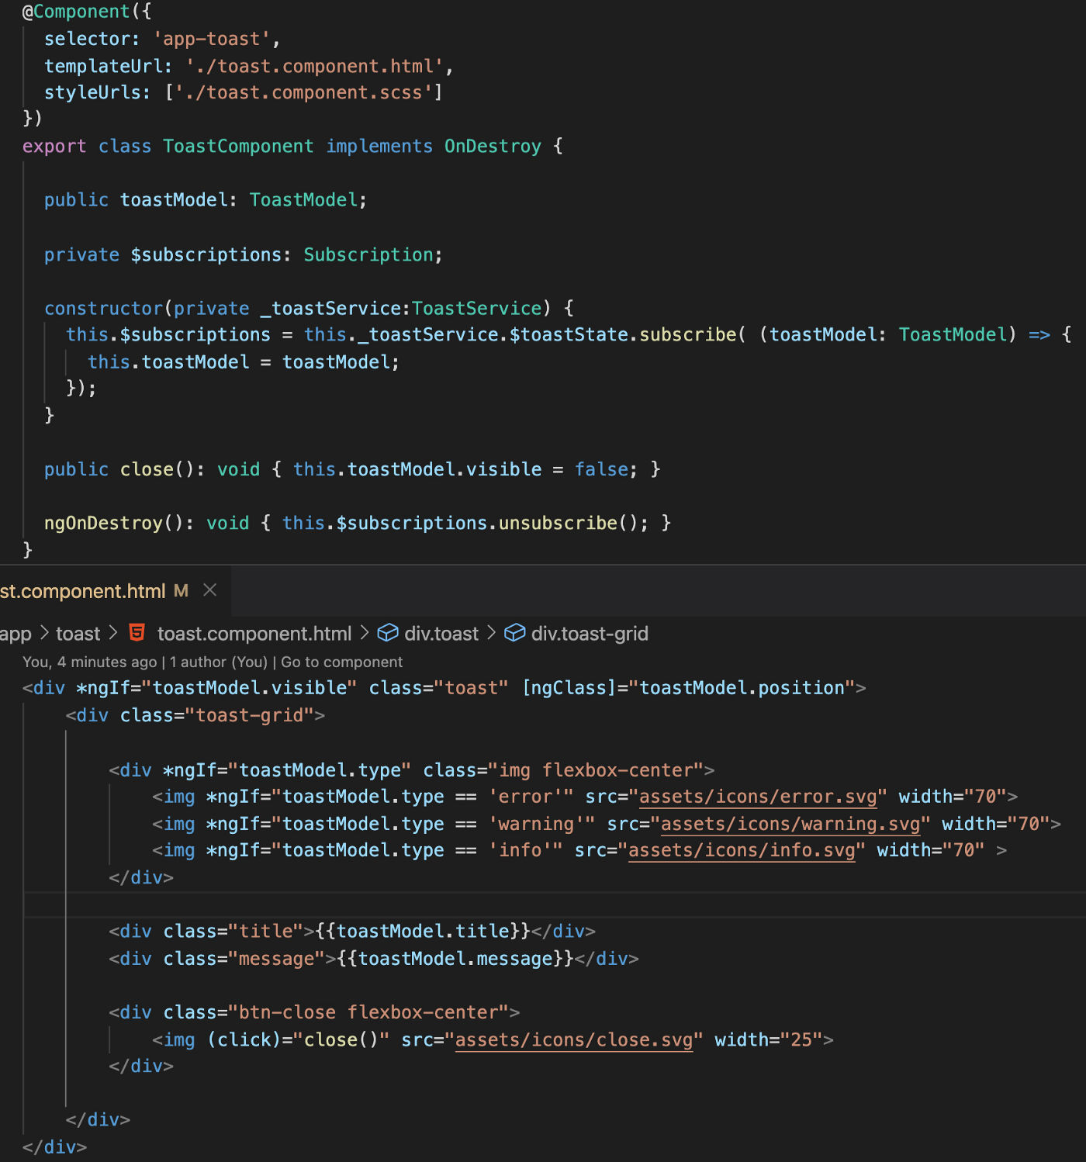Click 'img flexbox-center' class value
This screenshot has height=1162, width=1086.
[596, 770]
